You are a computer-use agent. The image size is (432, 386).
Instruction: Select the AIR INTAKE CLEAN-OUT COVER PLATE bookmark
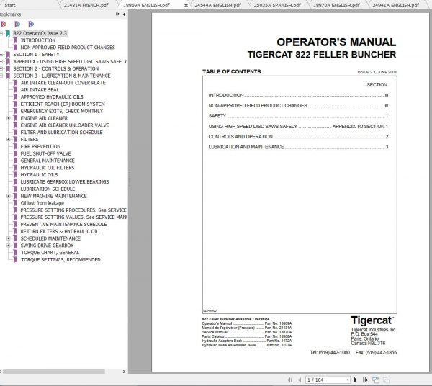[63, 83]
